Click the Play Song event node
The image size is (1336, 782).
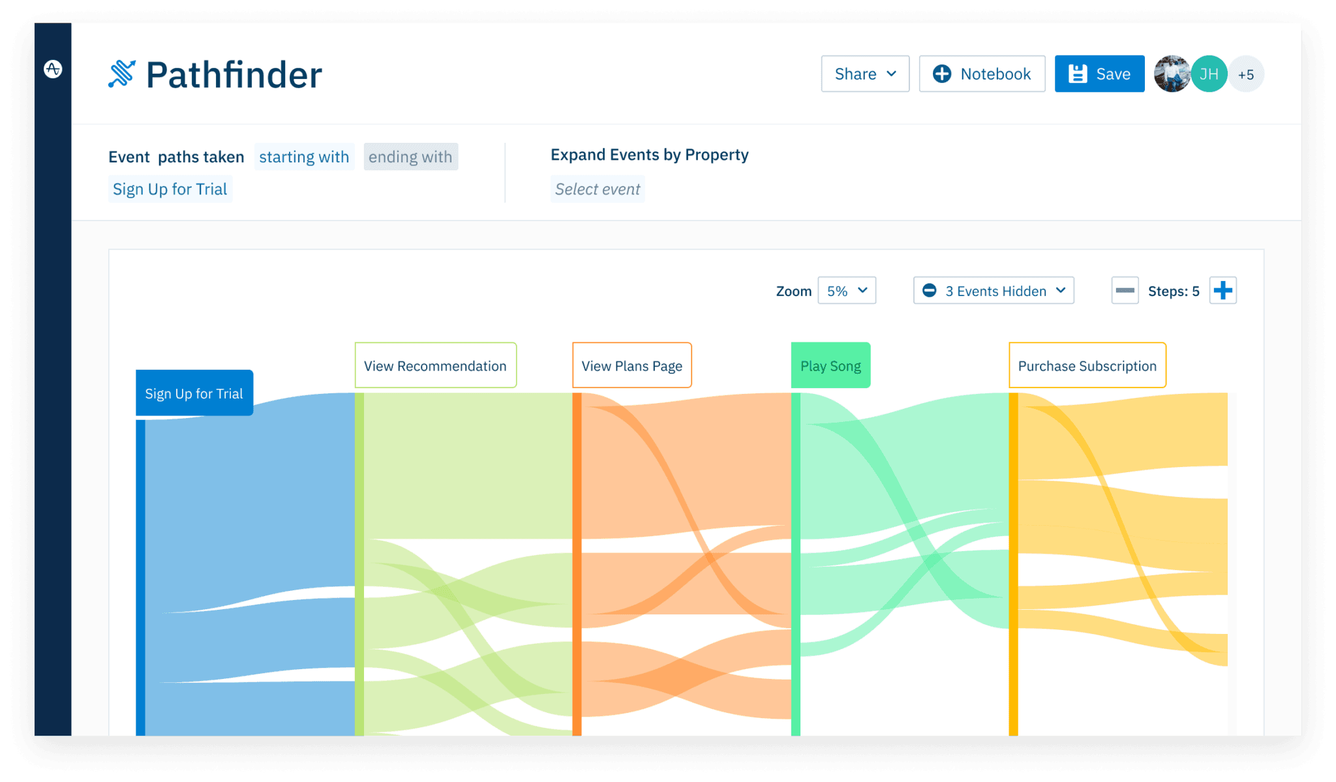point(830,365)
